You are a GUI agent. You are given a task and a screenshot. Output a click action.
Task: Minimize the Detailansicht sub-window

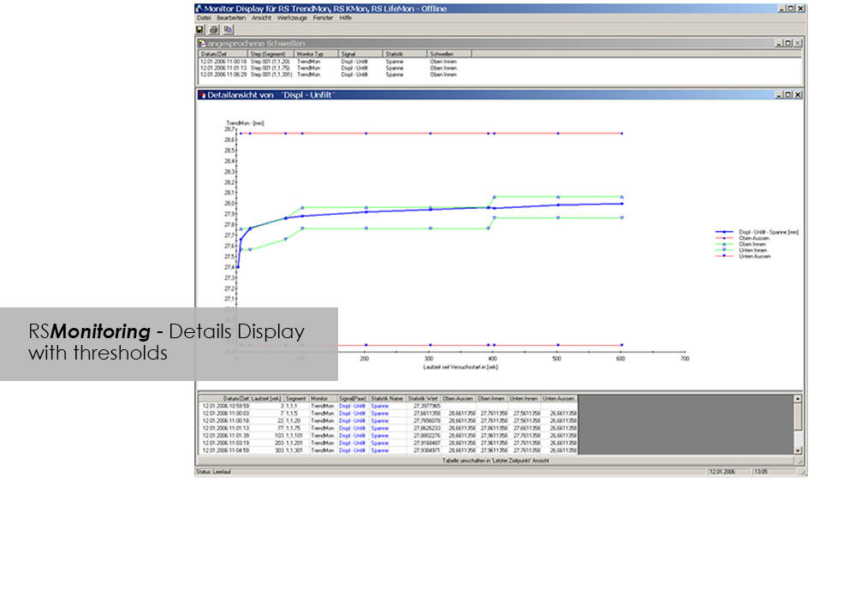click(779, 95)
